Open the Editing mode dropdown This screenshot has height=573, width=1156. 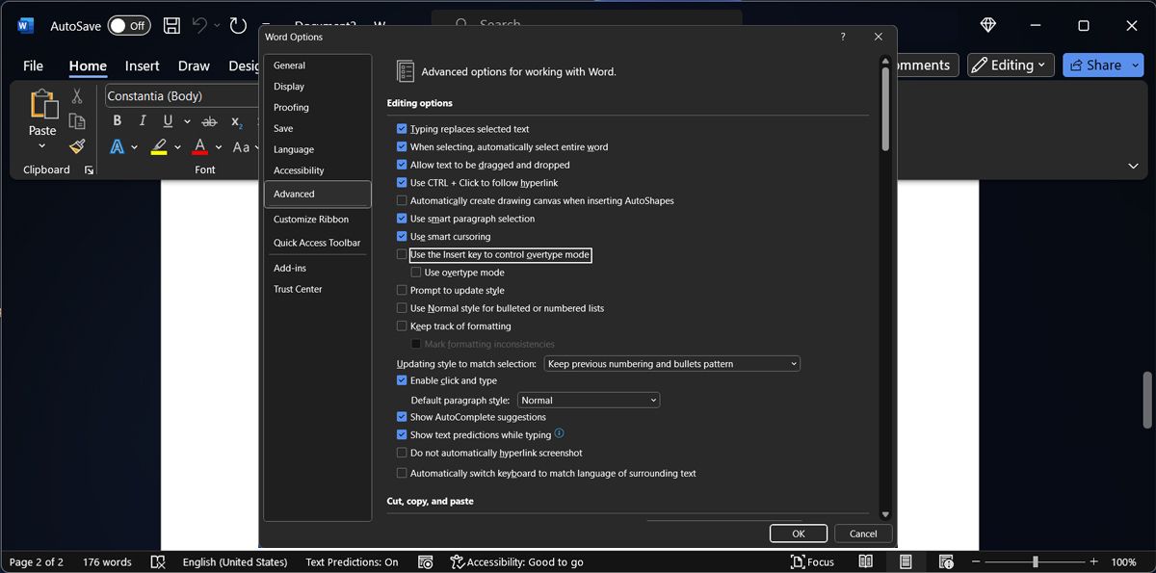pos(1008,65)
